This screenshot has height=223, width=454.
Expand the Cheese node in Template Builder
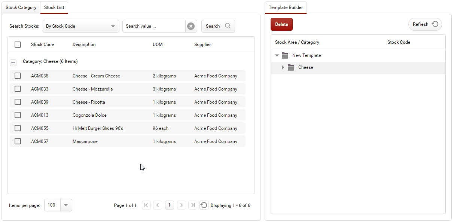tap(283, 67)
